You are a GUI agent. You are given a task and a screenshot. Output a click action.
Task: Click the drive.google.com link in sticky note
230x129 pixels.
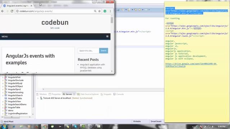(191, 65)
